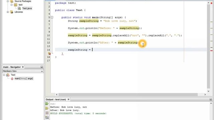Click the editor vertical scrollbar thumb

(x=208, y=47)
